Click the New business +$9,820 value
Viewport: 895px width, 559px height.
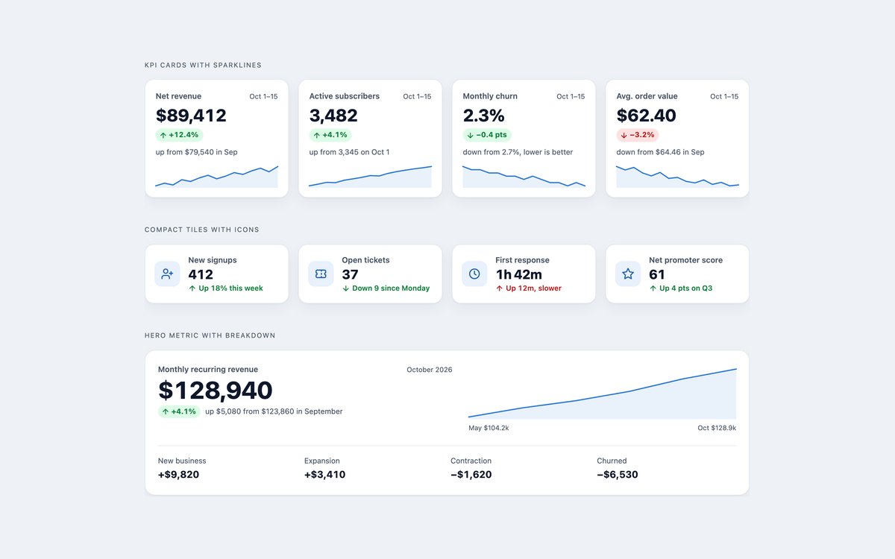click(178, 475)
